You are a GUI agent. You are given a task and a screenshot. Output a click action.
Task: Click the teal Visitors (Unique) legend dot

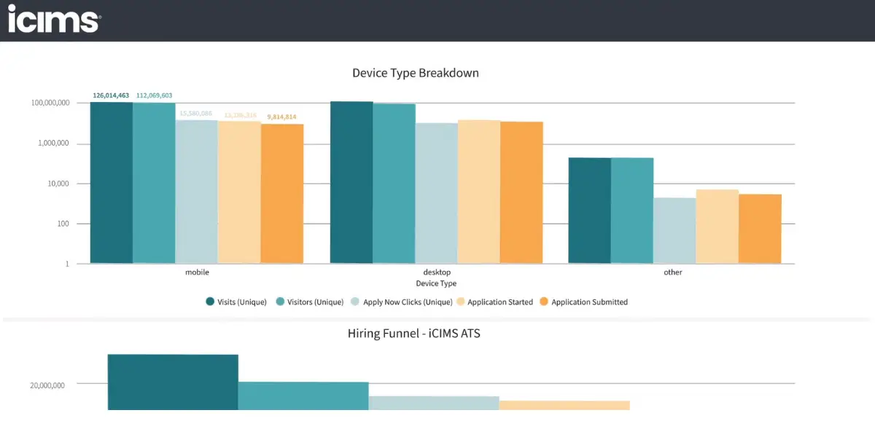point(280,302)
